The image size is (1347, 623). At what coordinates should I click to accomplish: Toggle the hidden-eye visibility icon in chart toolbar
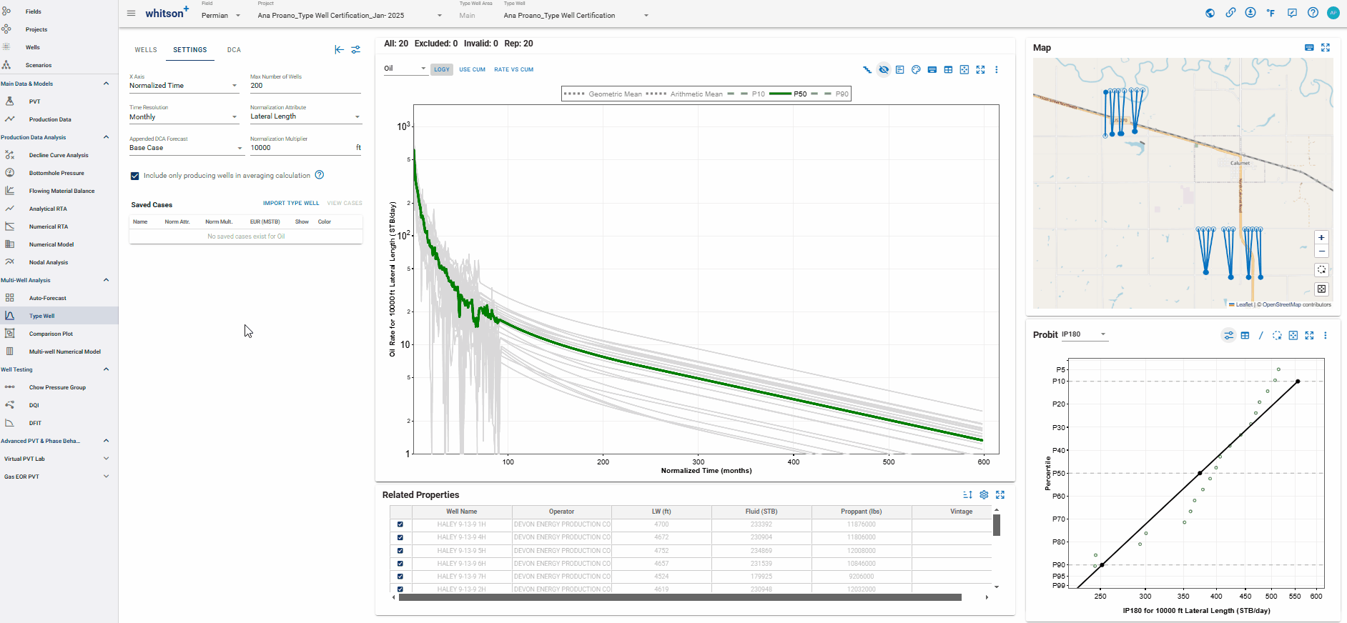[884, 69]
